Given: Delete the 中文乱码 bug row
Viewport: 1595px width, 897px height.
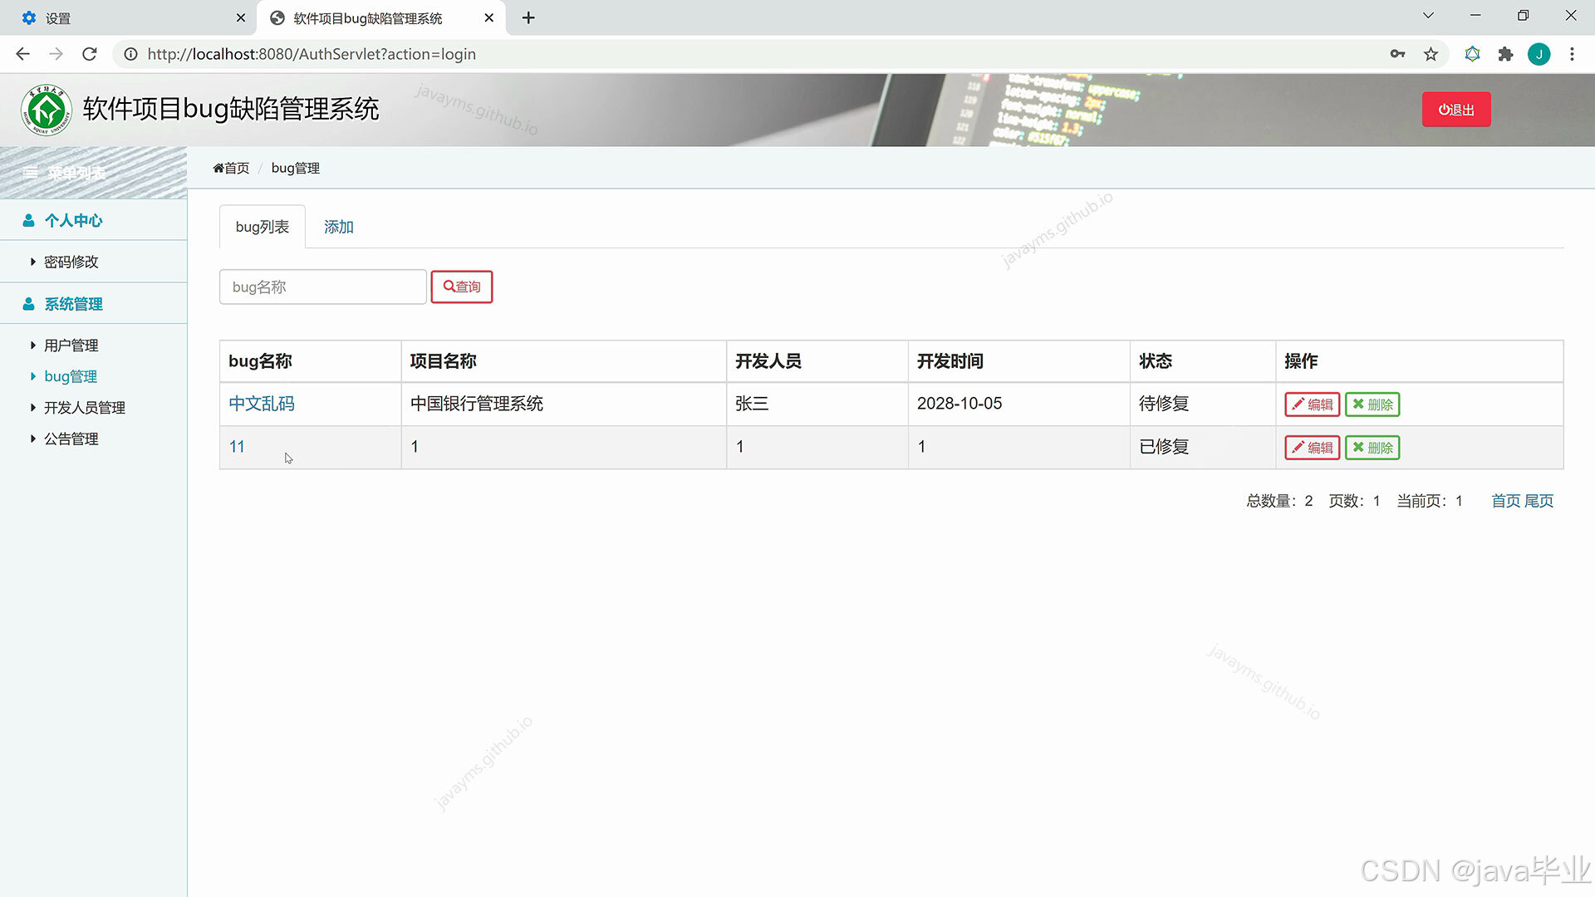Looking at the screenshot, I should [x=1372, y=404].
